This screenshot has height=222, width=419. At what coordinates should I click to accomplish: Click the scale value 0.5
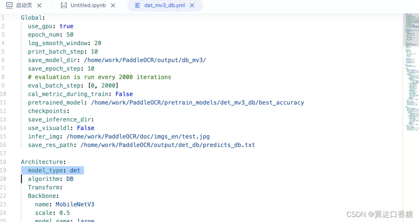click(x=64, y=213)
